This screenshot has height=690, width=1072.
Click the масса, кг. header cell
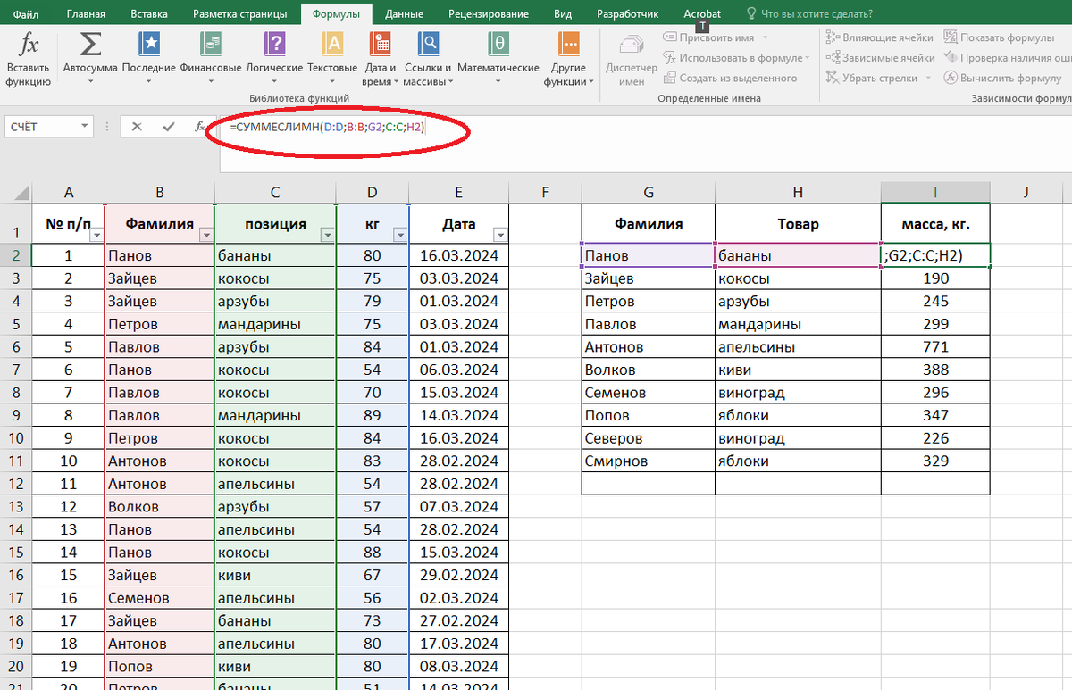935,224
